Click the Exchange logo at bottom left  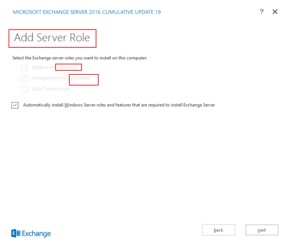coord(31,234)
